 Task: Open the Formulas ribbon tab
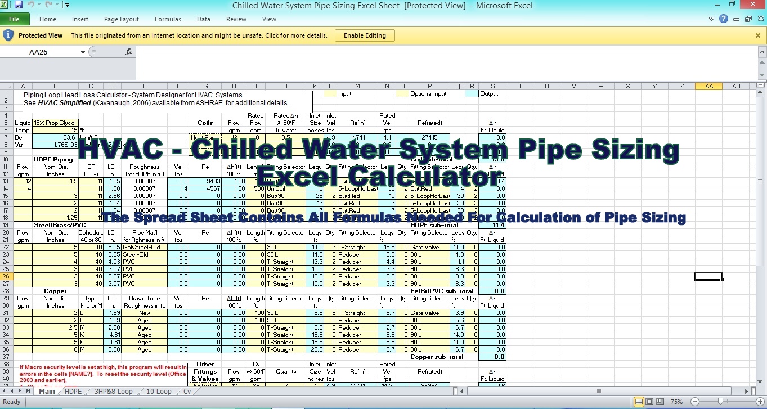tap(168, 19)
